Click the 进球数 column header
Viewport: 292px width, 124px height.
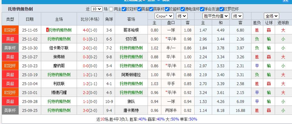[283, 23]
